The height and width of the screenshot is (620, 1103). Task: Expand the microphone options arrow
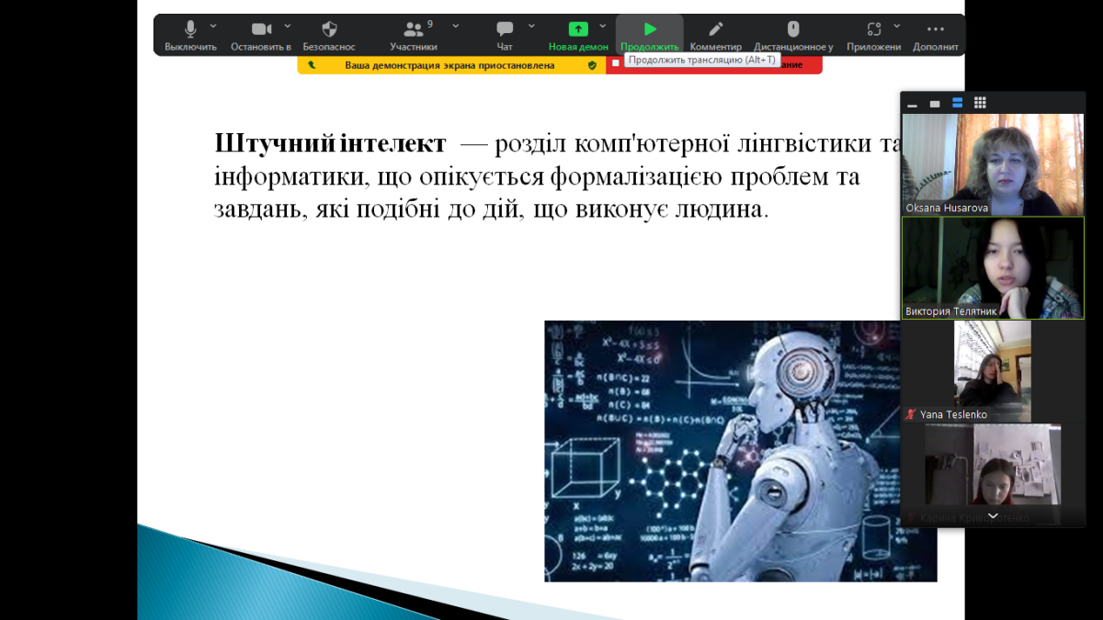pyautogui.click(x=214, y=26)
